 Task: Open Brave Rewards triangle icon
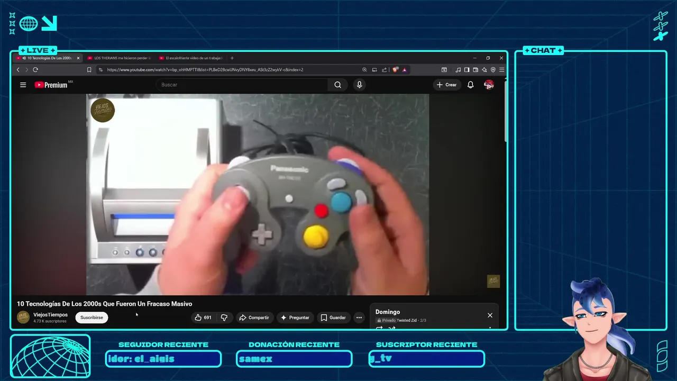click(x=405, y=70)
